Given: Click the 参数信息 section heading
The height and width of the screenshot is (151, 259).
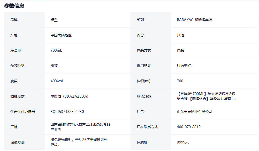Looking at the screenshot, I should pyautogui.click(x=14, y=6).
